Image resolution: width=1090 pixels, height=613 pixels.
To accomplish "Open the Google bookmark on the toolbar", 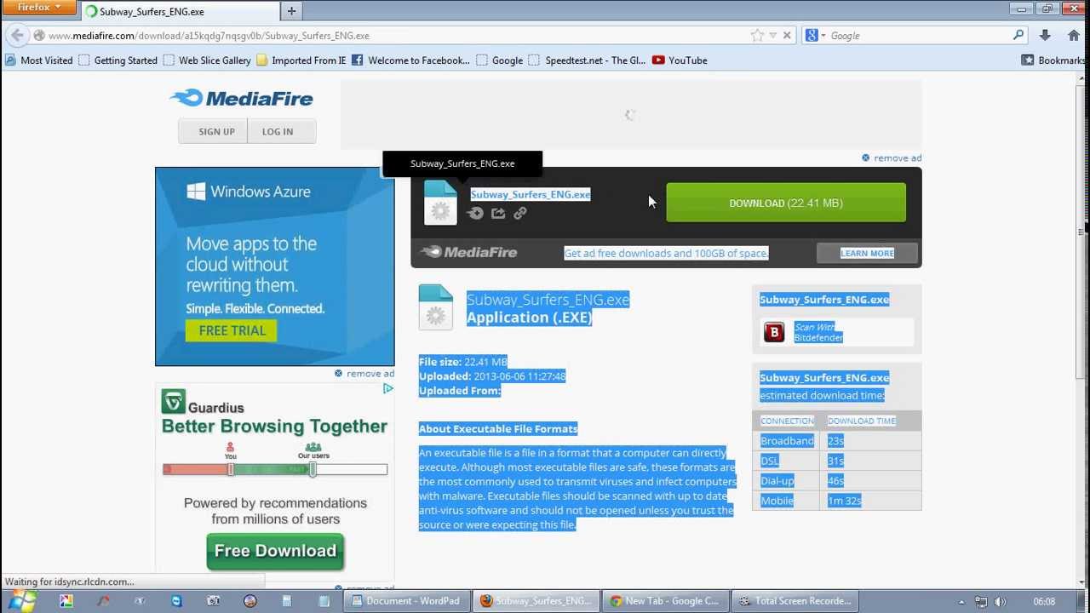I will point(500,60).
